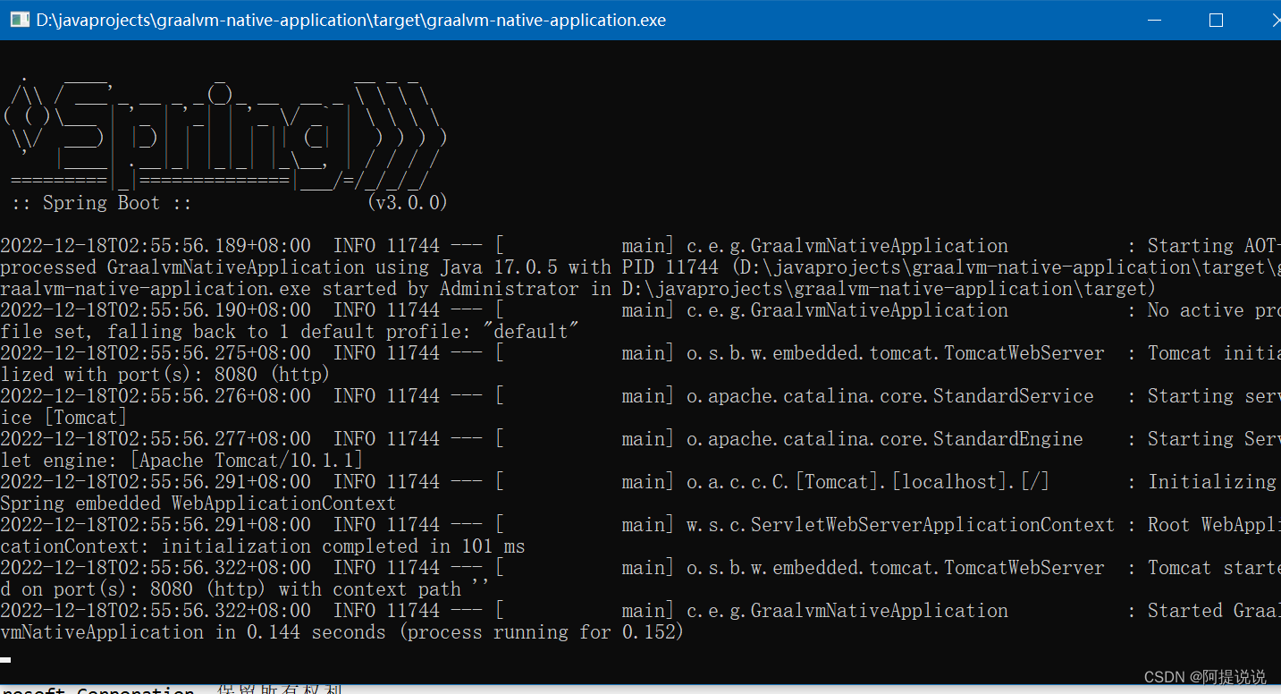Click the timestamp '2022-12-18T02:55:56.189+08:00'
The width and height of the screenshot is (1281, 694).
click(x=156, y=246)
